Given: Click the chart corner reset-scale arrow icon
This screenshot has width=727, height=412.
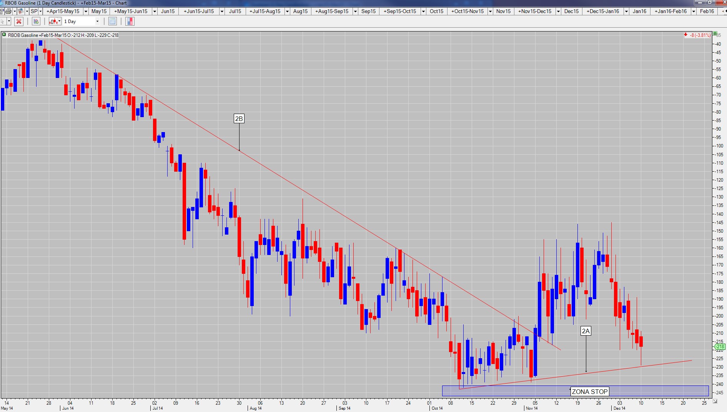Looking at the screenshot, I should coord(715,401).
